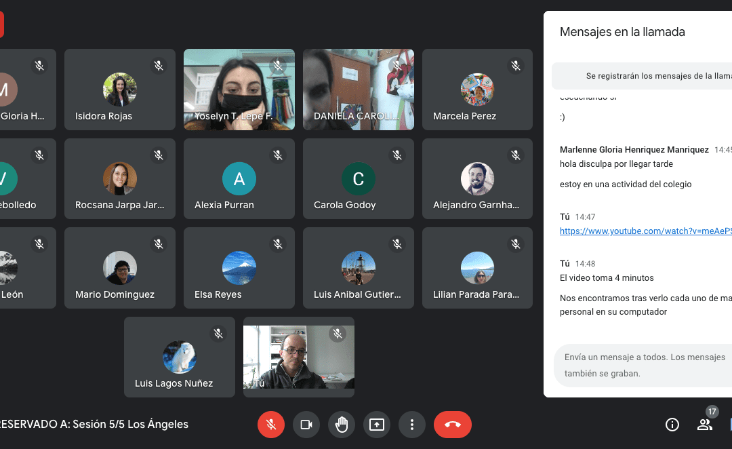The height and width of the screenshot is (449, 732).
Task: Open the meeting details info icon
Action: click(x=672, y=424)
